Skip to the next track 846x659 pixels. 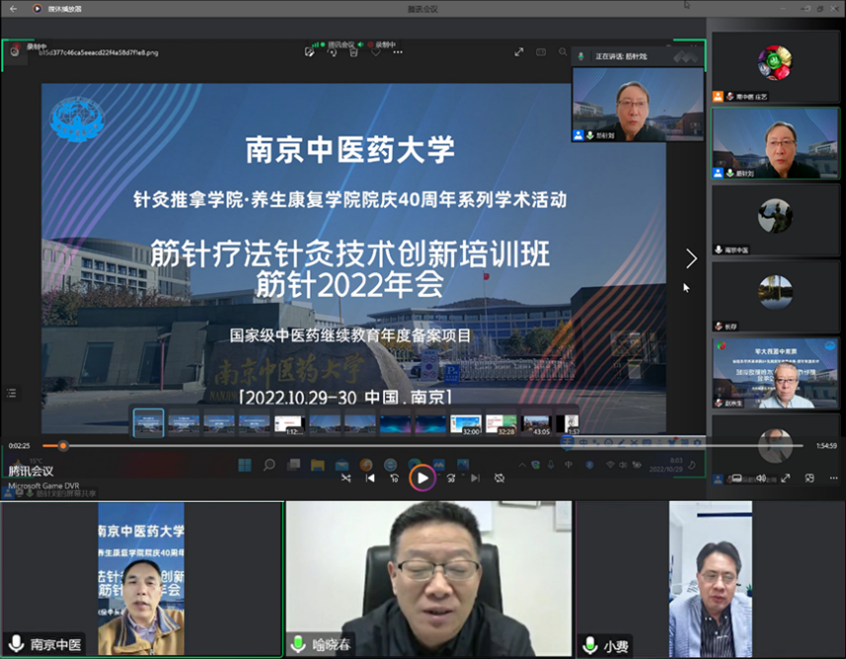pyautogui.click(x=475, y=478)
